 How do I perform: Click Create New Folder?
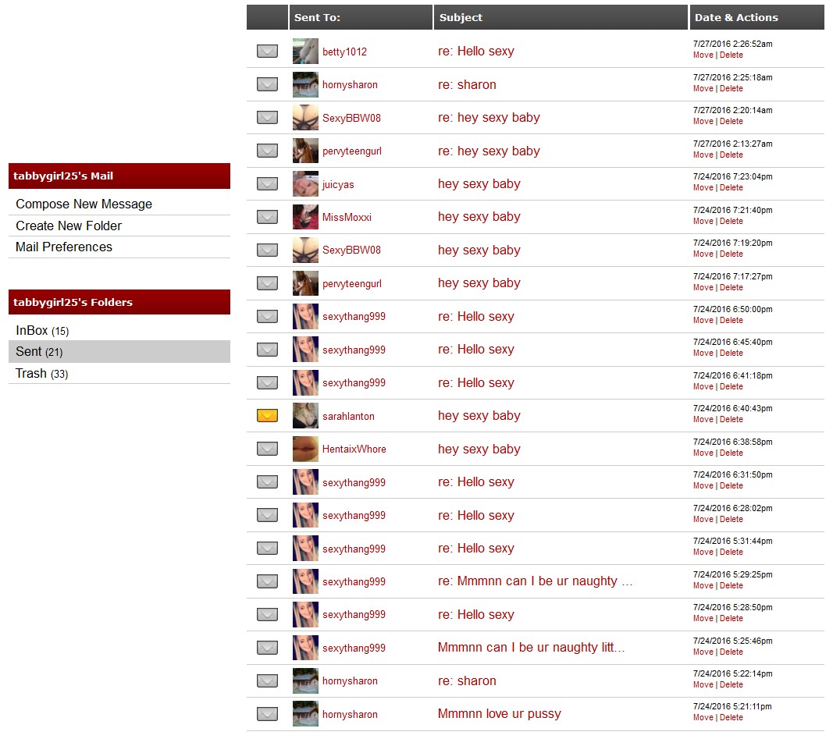[x=69, y=226]
